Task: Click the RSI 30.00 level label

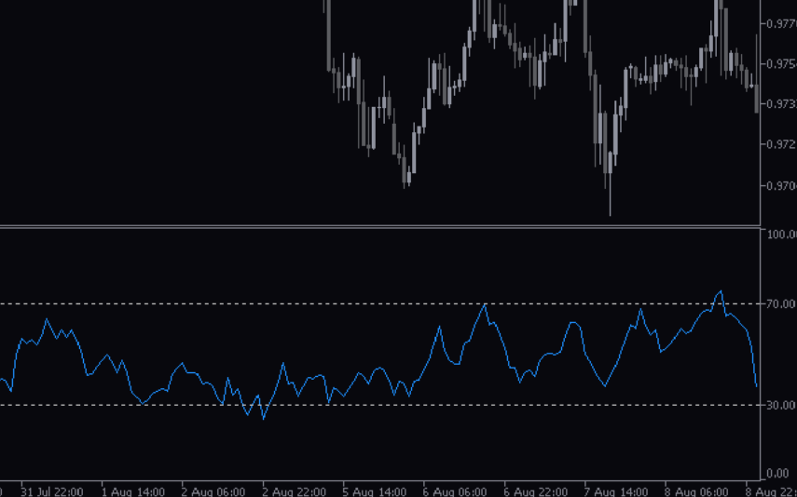Action: [781, 405]
